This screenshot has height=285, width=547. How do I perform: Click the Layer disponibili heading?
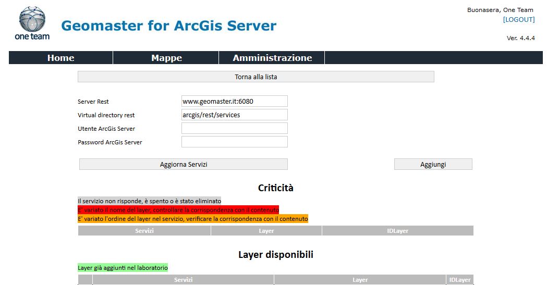pos(276,254)
